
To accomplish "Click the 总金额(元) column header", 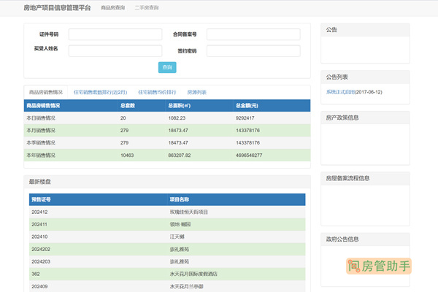I will point(247,106).
